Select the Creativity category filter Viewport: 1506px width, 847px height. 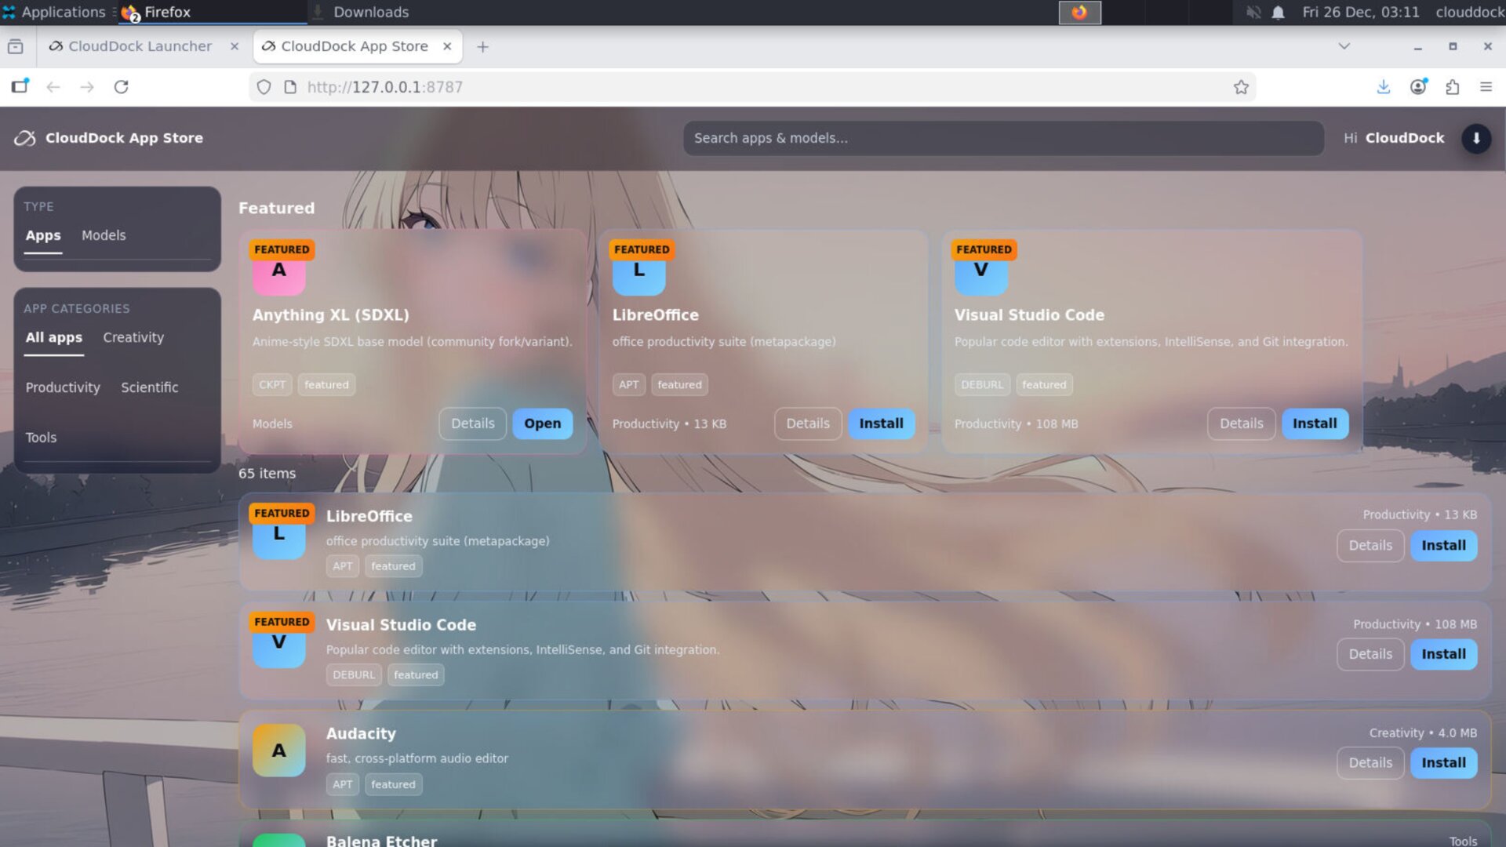(133, 337)
